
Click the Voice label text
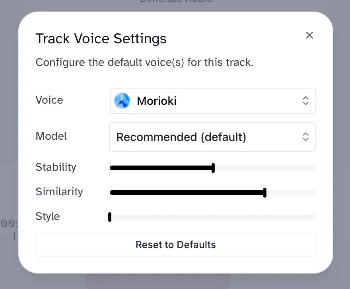coord(49,100)
